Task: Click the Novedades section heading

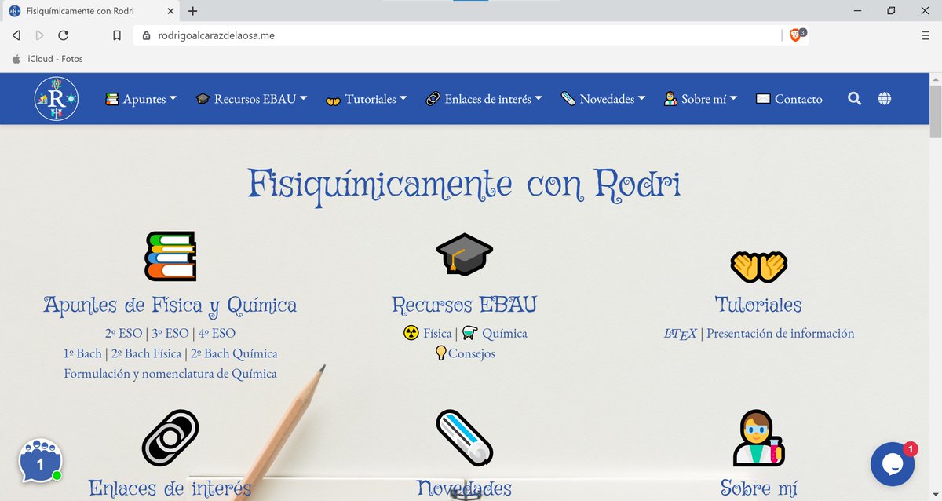Action: click(464, 488)
